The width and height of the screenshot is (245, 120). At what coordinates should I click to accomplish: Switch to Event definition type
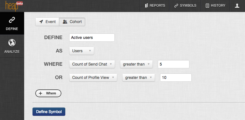pyautogui.click(x=47, y=22)
